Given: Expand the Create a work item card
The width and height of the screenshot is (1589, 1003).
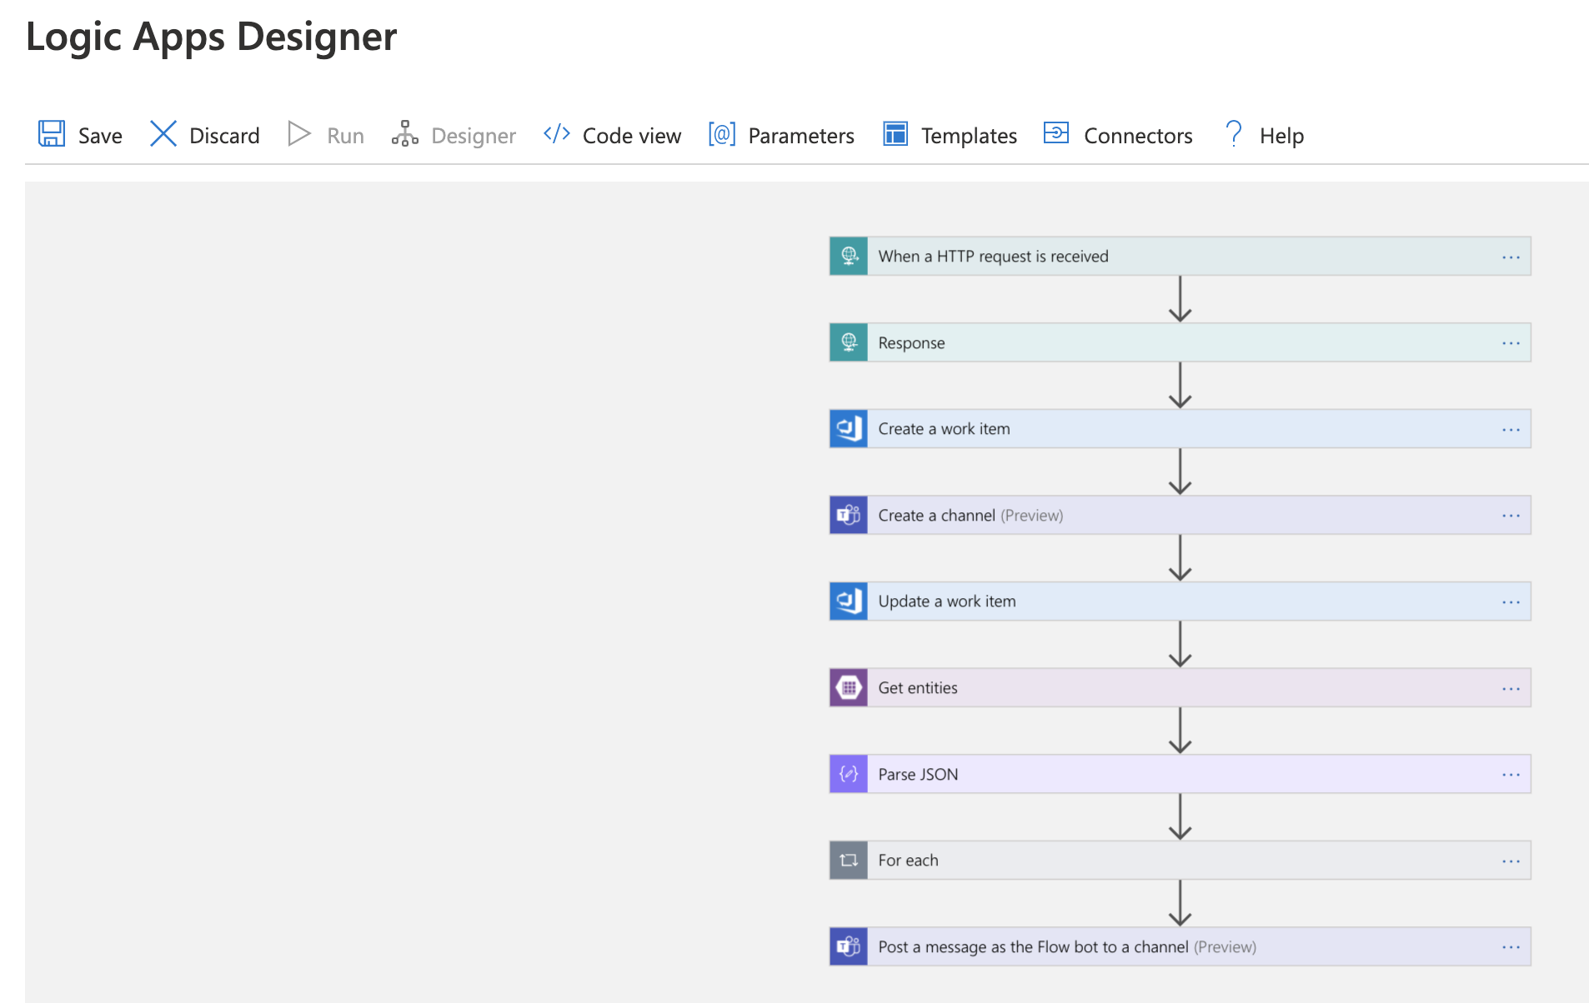Looking at the screenshot, I should pos(1180,429).
